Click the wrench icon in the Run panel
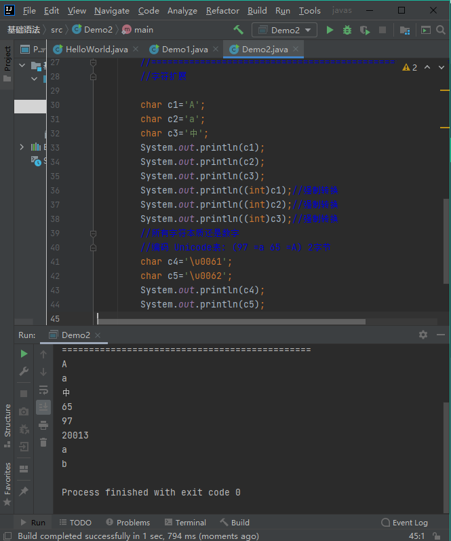 [x=24, y=371]
